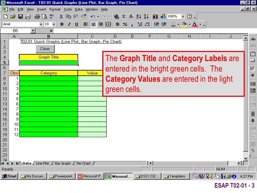Save the workbook with the floppy disk icon

21,16
